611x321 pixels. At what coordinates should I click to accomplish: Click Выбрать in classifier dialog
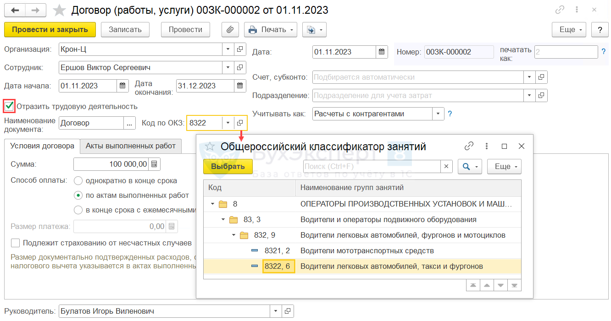pyautogui.click(x=228, y=167)
